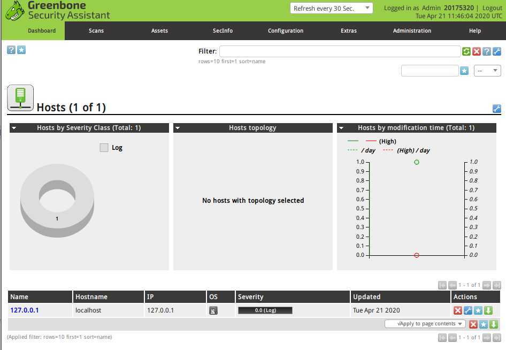Open dashboard configuration wrench beside Hosts title
This screenshot has height=350, width=506.
497,109
